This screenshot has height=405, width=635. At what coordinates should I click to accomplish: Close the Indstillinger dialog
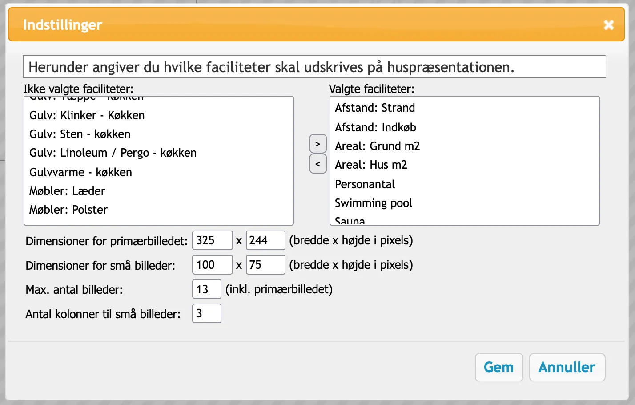(x=609, y=25)
